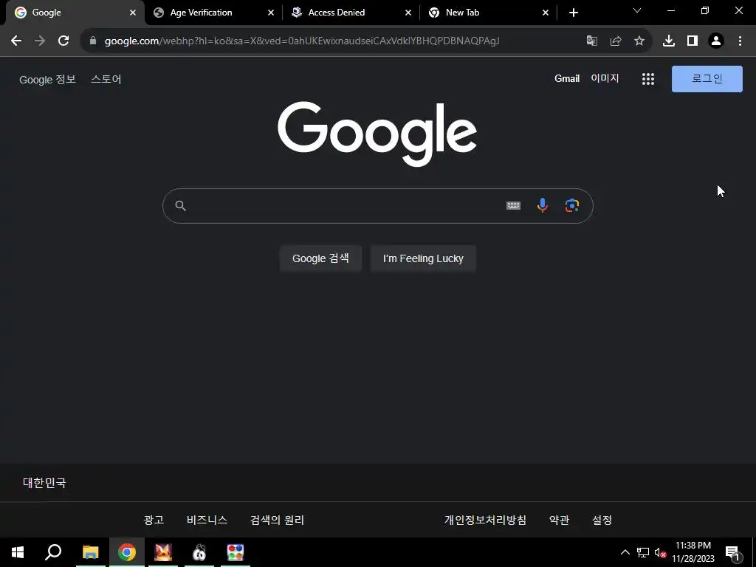Image resolution: width=756 pixels, height=567 pixels.
Task: Open the Google 정보 link
Action: pyautogui.click(x=47, y=80)
